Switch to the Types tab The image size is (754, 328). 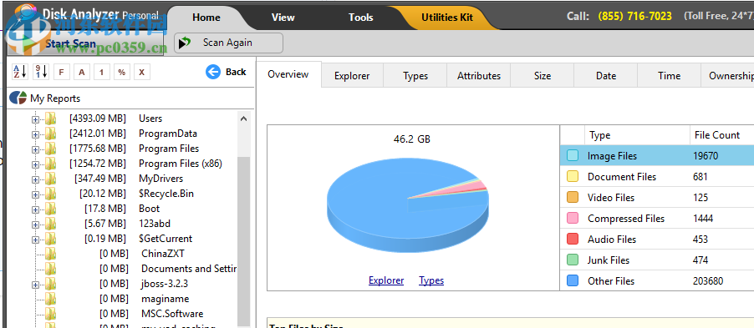[x=415, y=76]
